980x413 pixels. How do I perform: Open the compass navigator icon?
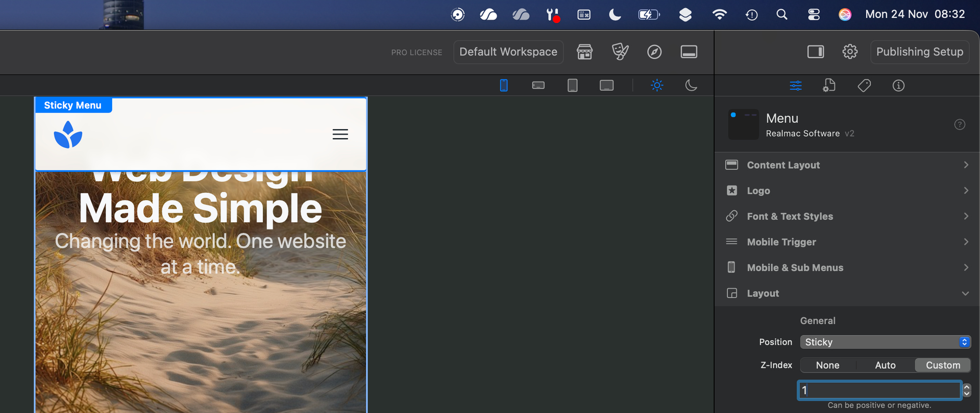pos(654,52)
